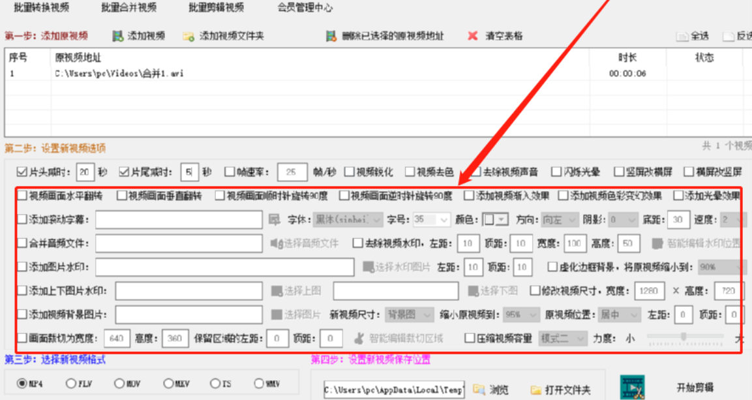Click the 选择水印图片 watermark image icon
The image size is (752, 400).
(368, 266)
